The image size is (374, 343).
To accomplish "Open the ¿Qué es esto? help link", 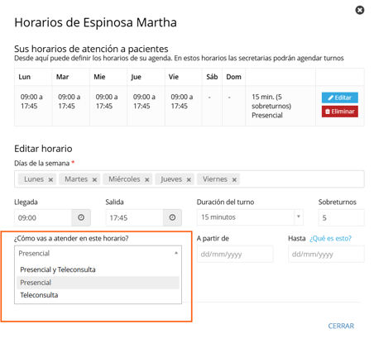I will pyautogui.click(x=330, y=238).
